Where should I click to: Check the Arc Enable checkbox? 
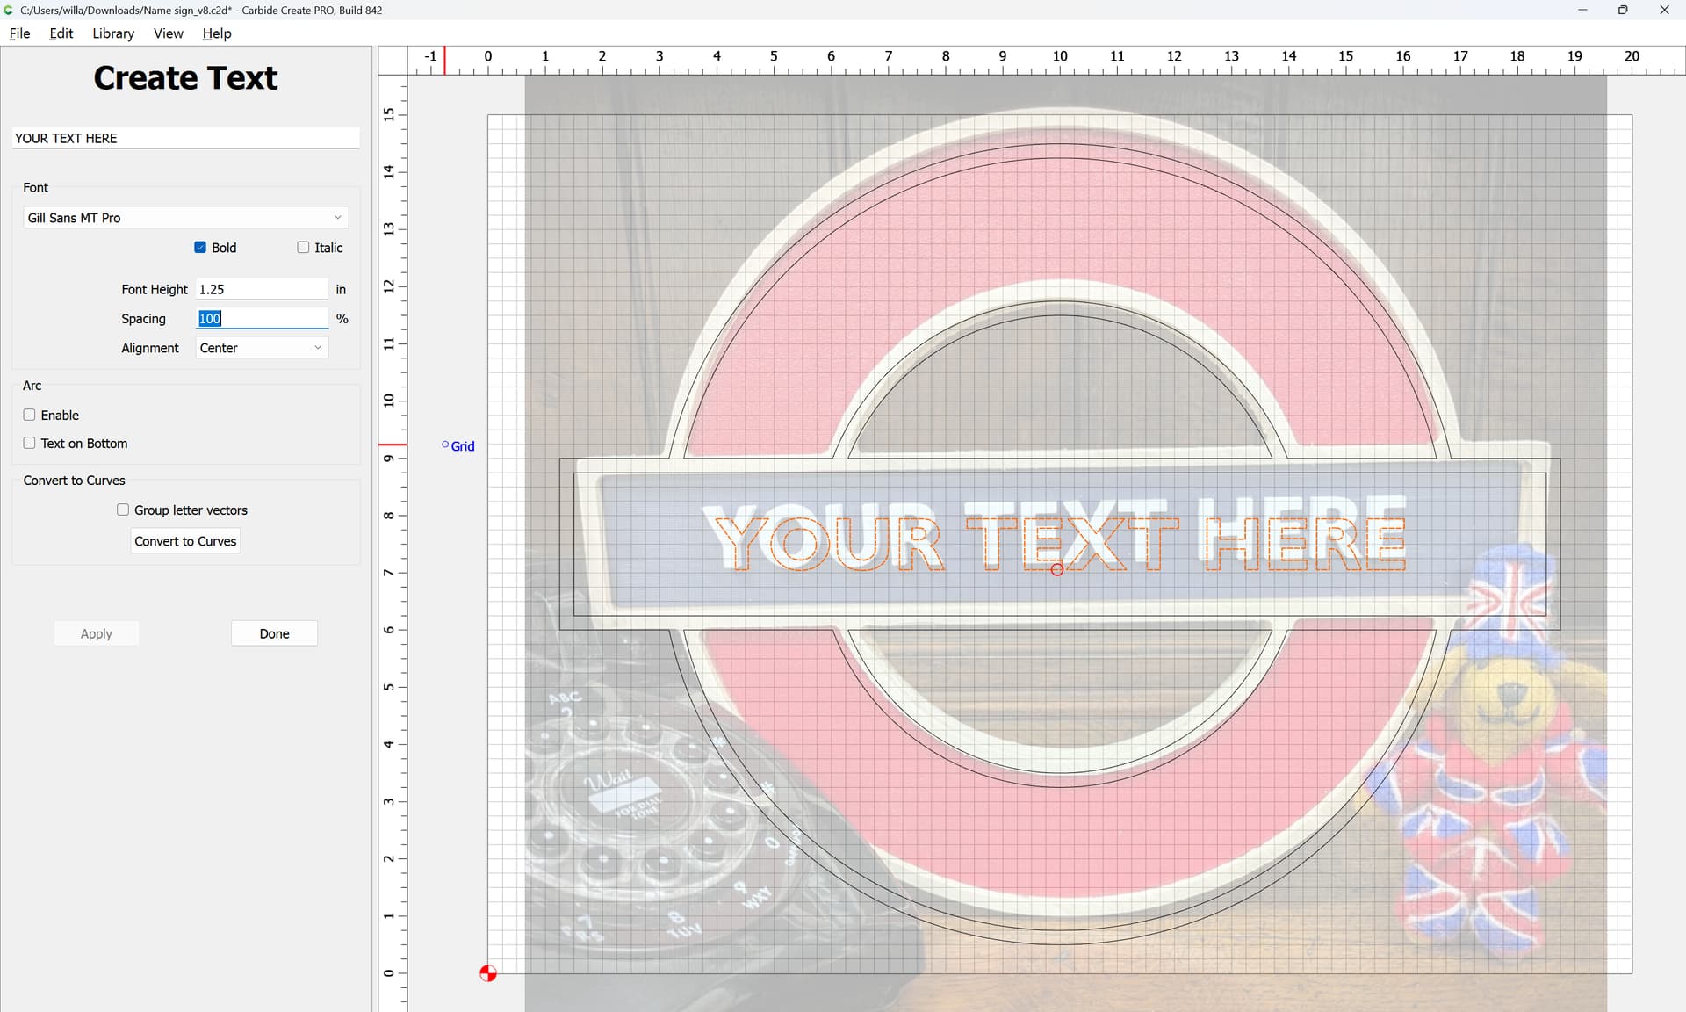pos(30,415)
